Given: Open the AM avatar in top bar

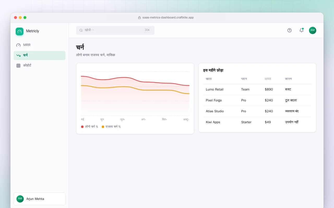Looking at the screenshot, I should (313, 30).
